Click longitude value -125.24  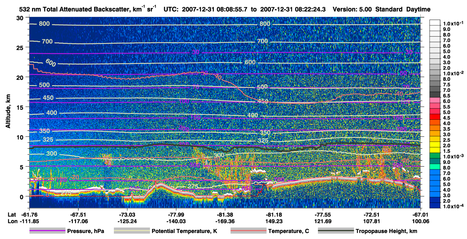tap(127, 221)
